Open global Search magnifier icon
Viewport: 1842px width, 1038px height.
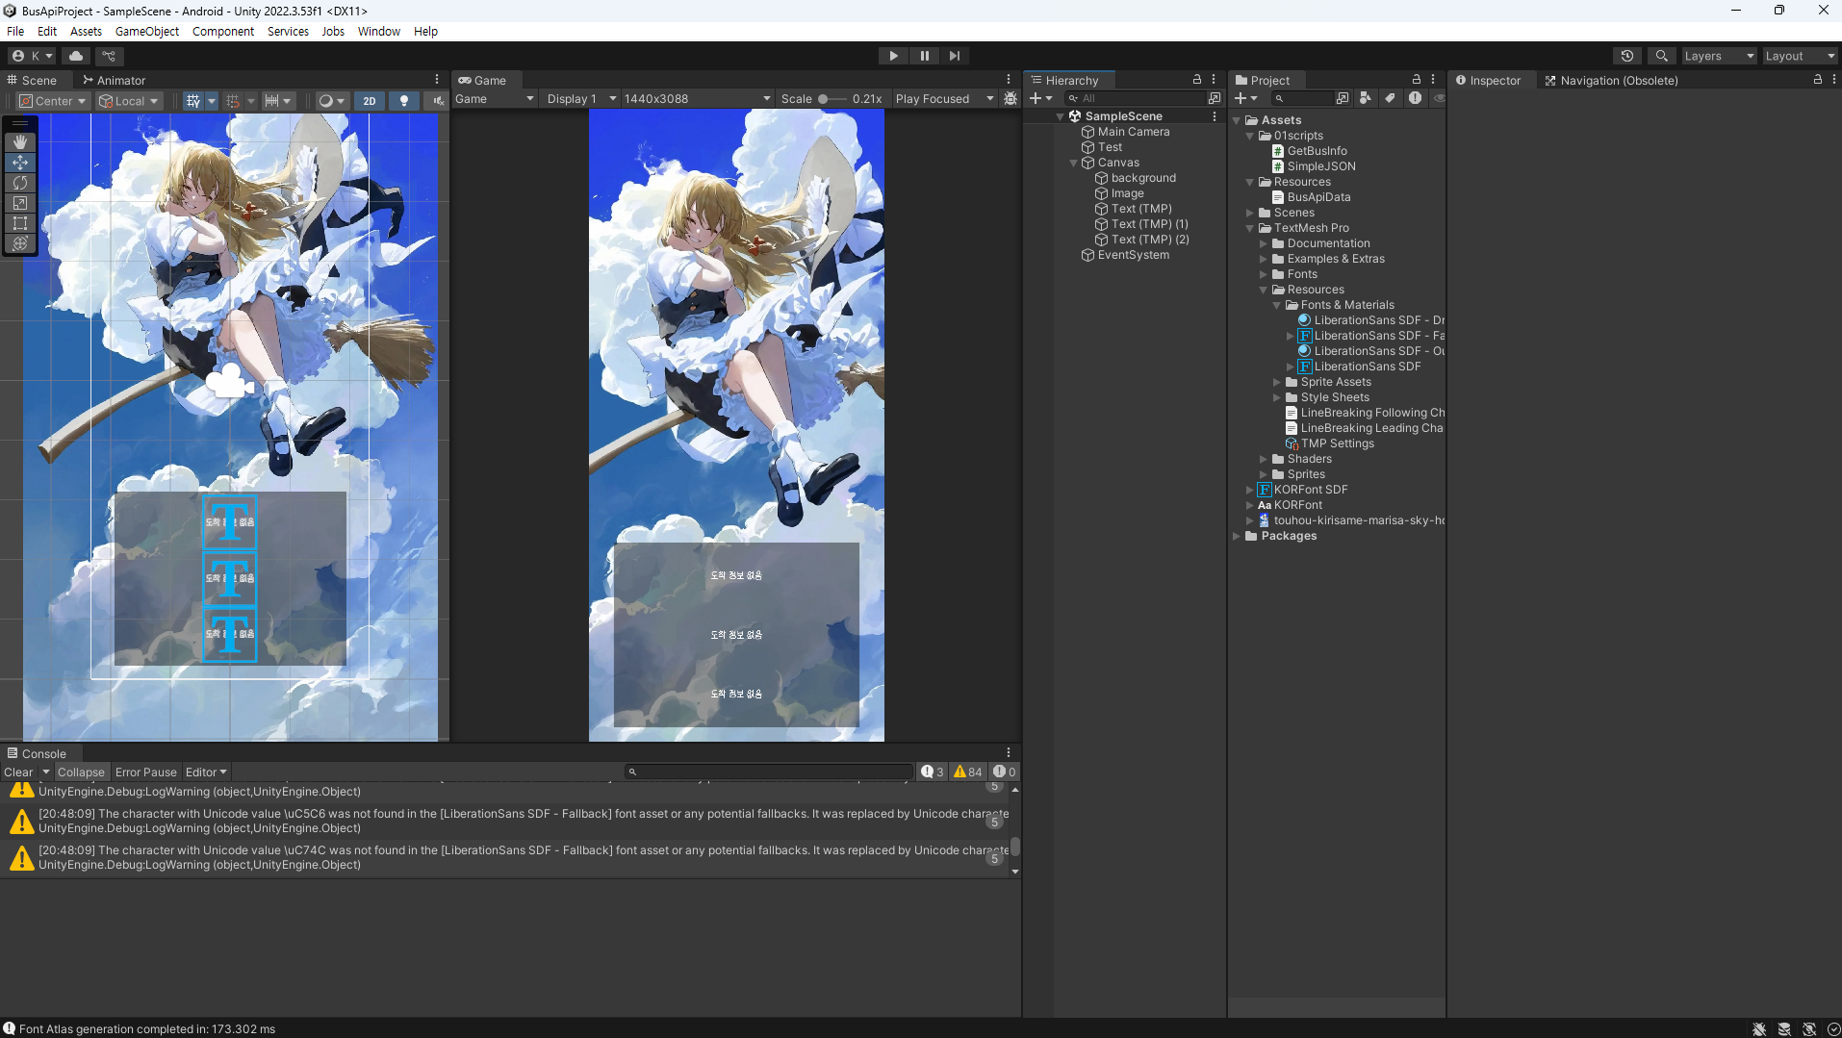(x=1661, y=56)
